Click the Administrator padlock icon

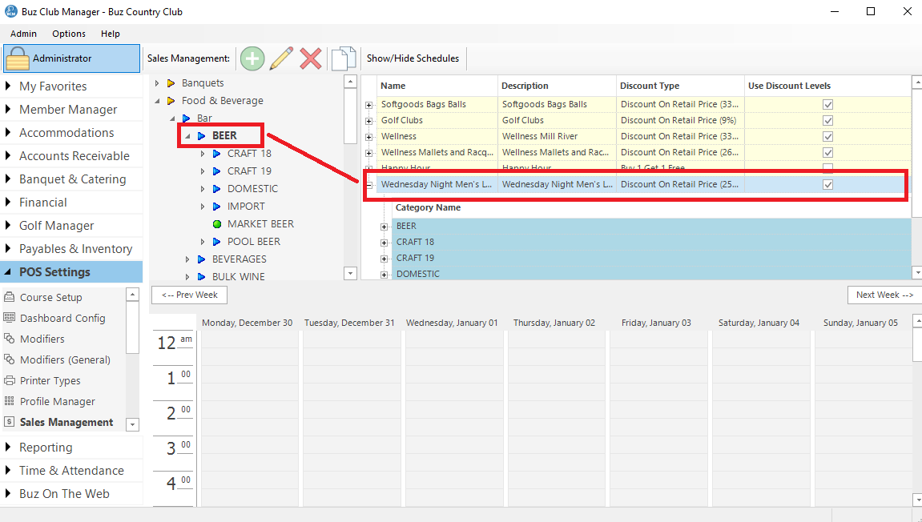click(x=19, y=58)
